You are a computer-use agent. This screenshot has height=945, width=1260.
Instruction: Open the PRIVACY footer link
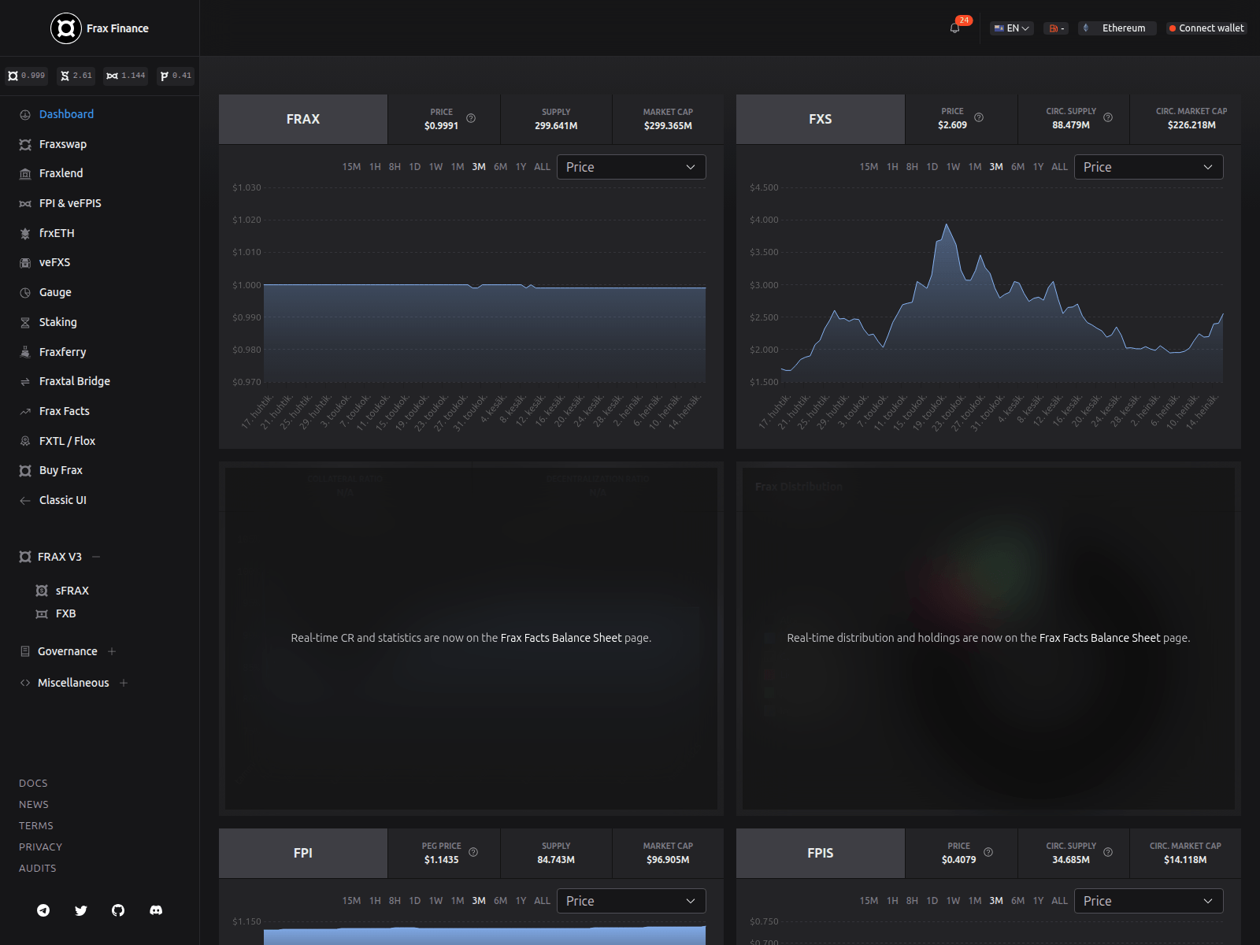tap(40, 847)
